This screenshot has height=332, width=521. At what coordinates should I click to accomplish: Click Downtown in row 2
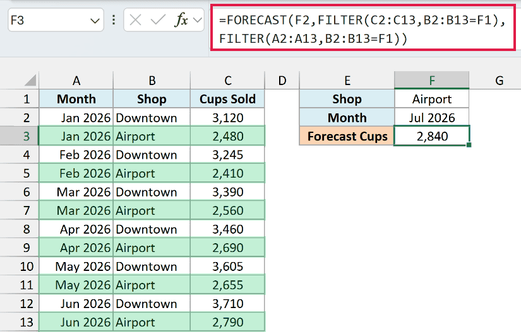pos(152,118)
